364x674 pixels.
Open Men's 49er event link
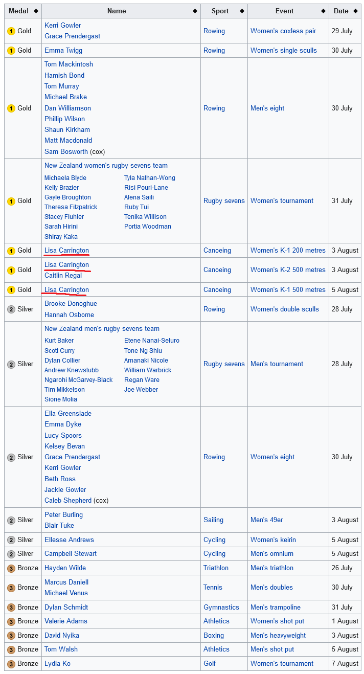pos(266,520)
